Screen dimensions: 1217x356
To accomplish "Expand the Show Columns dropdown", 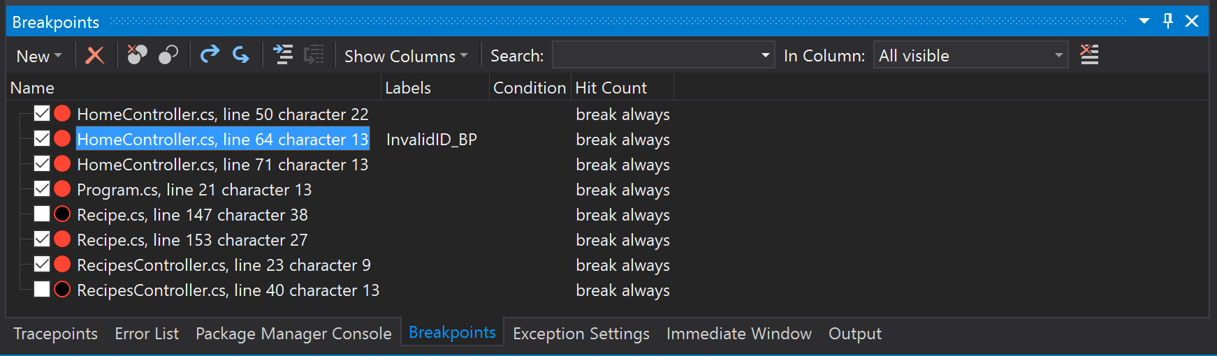I will tap(405, 56).
